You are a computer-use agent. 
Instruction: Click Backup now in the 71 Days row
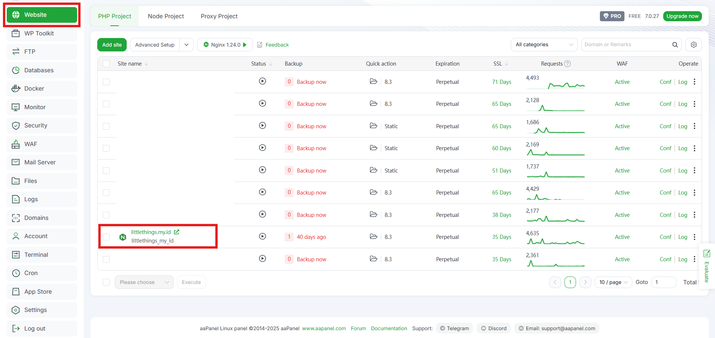(311, 82)
